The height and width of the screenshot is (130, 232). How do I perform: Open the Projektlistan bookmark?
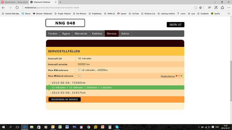point(95,14)
